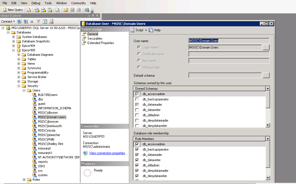This screenshot has height=184, width=296.
Task: Click the Save floppy disk icon
Action: pyautogui.click(x=72, y=10)
